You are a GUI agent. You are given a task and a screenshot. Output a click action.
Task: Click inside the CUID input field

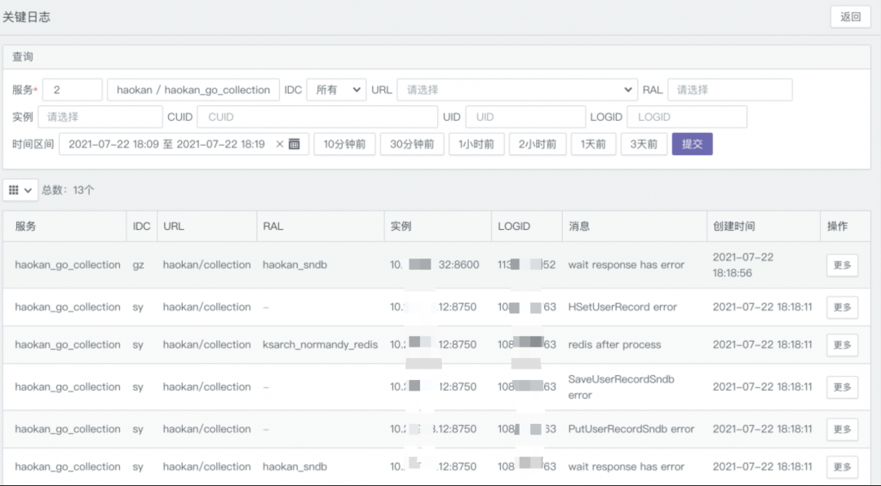coord(317,117)
